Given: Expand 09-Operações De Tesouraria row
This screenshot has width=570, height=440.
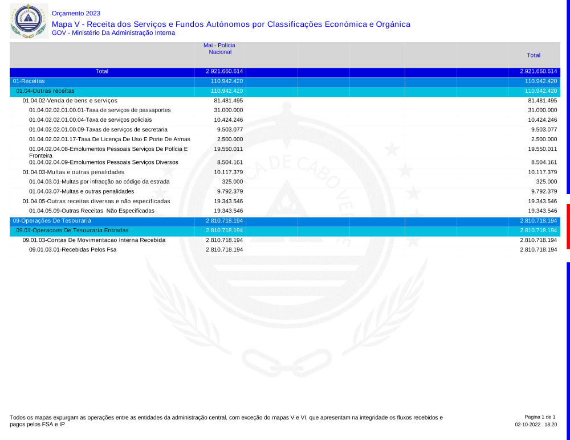Looking at the screenshot, I should coord(52,220).
